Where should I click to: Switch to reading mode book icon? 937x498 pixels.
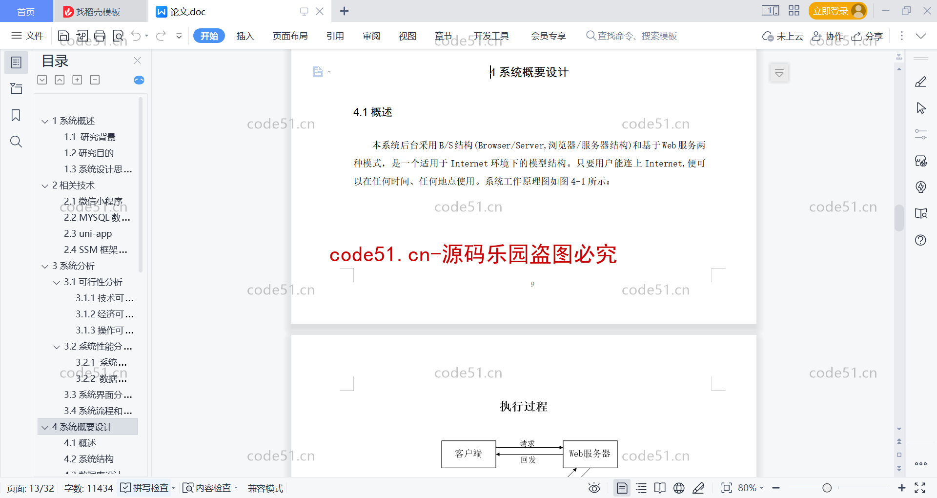(660, 488)
